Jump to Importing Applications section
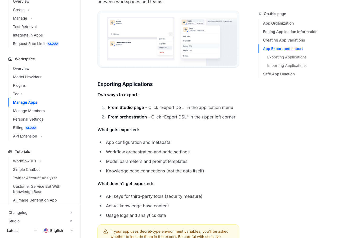Screen dimensions: 339x238 pos(287,66)
